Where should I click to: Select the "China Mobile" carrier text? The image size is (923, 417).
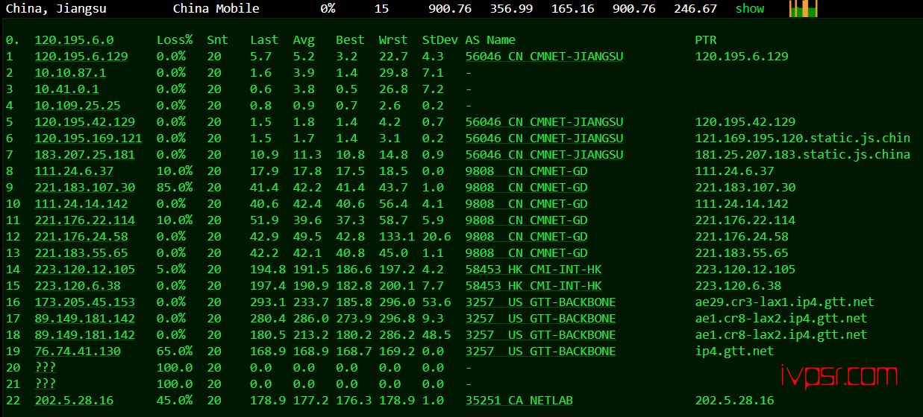216,9
